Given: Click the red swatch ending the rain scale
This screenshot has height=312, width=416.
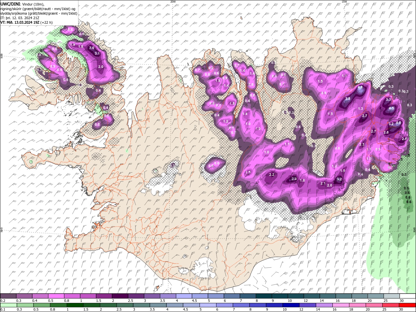Looking at the screenshot, I should [407, 305].
